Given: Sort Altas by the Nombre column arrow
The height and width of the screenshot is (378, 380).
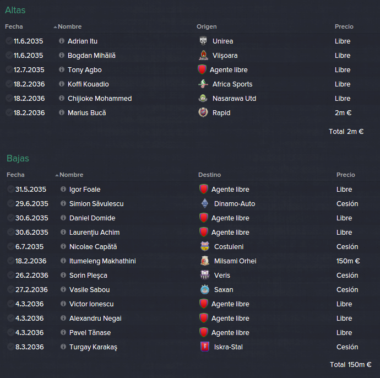Looking at the screenshot, I should coord(55,26).
